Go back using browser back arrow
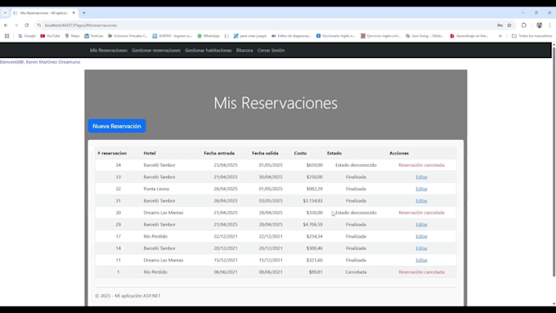The width and height of the screenshot is (556, 313). 6,25
